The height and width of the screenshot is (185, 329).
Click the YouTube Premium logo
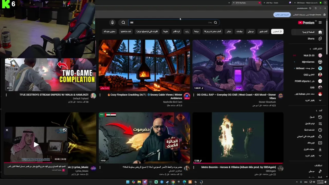click(306, 23)
